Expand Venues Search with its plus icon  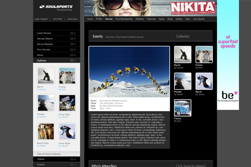pyautogui.click(x=75, y=39)
